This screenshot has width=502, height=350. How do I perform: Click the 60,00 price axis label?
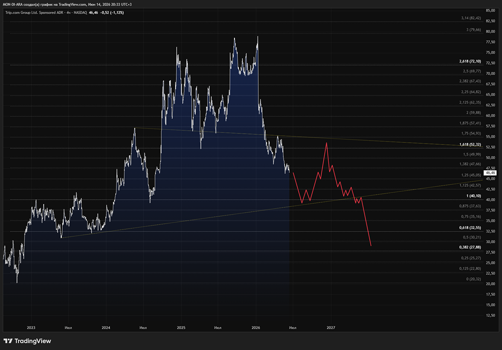pyautogui.click(x=490, y=115)
